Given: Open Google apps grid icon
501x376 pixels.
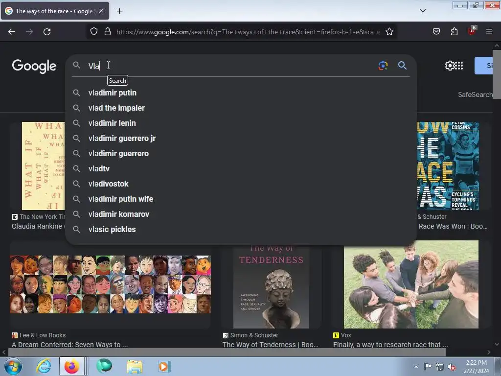Looking at the screenshot, I should coord(459,66).
